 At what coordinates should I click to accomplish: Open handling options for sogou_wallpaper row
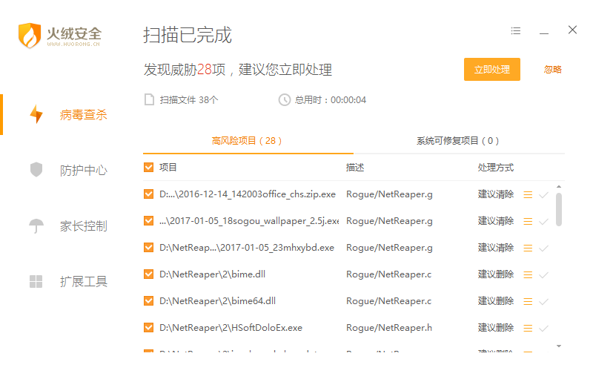[528, 221]
